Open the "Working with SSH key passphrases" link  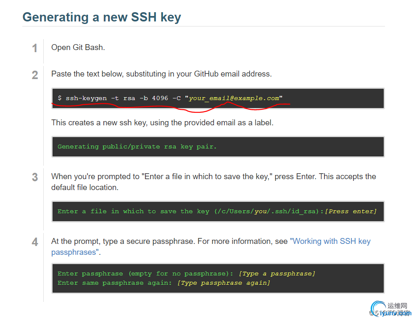pos(331,241)
